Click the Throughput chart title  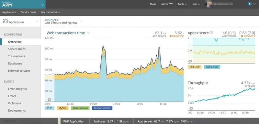198,83
